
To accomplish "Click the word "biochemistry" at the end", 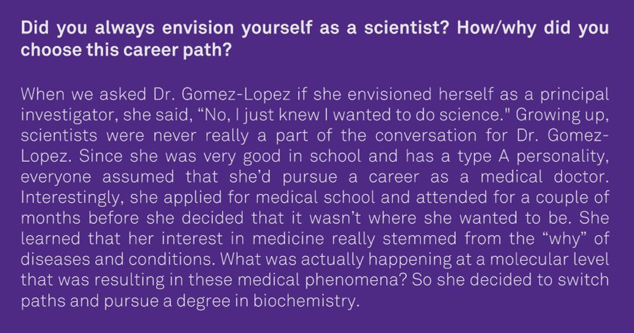I will 306,301.
